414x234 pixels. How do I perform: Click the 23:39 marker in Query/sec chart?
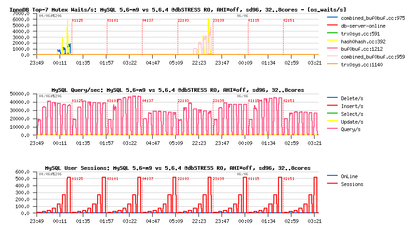[218, 101]
